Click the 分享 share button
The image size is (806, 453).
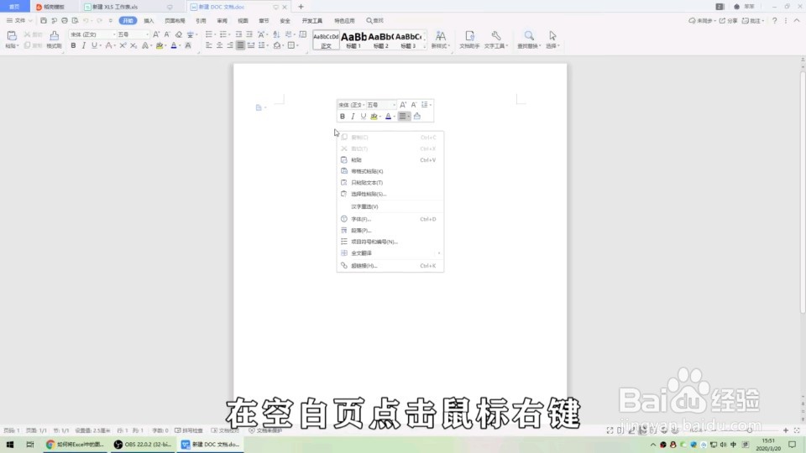(x=728, y=20)
